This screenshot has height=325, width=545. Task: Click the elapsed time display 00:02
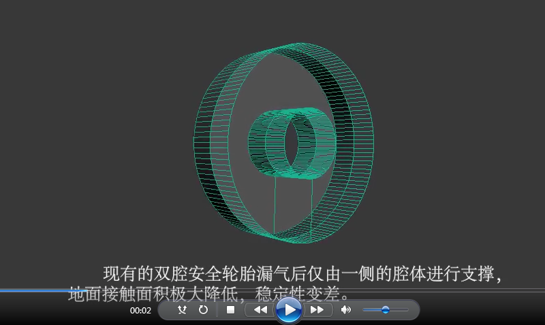(x=140, y=311)
